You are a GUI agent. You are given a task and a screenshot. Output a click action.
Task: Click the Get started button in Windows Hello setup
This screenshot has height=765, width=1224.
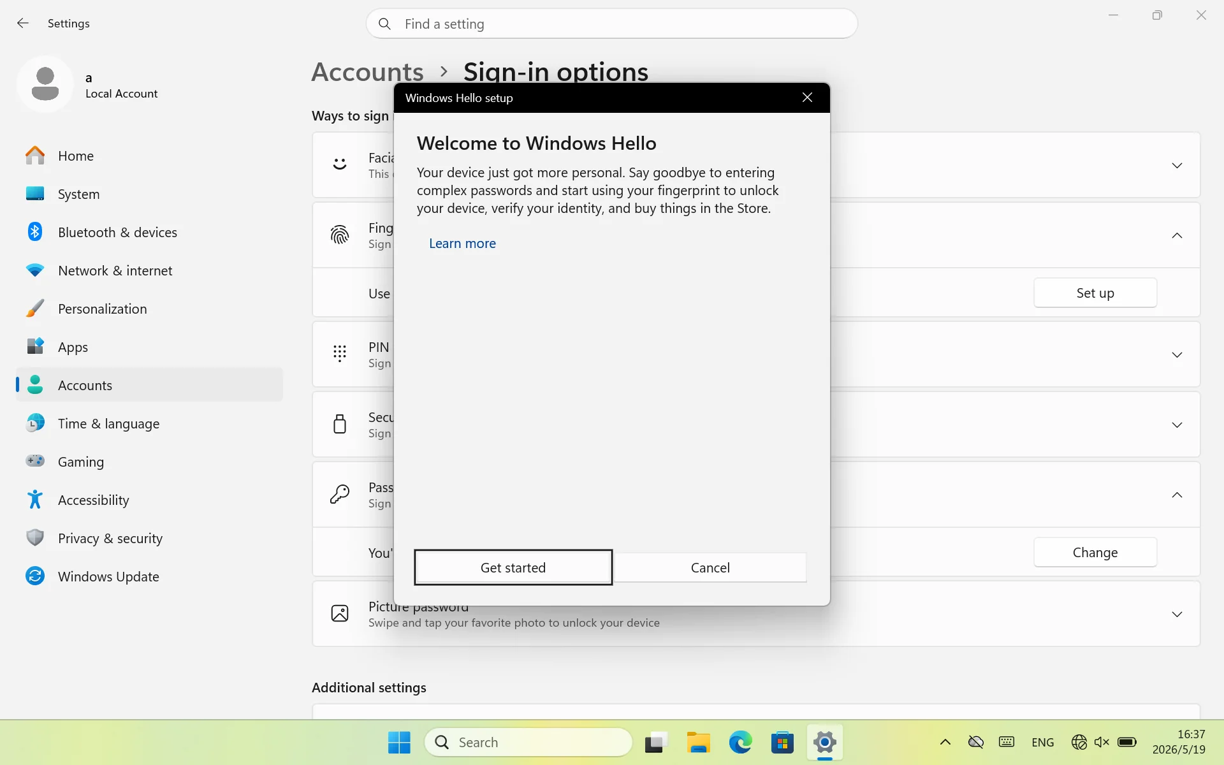click(513, 567)
